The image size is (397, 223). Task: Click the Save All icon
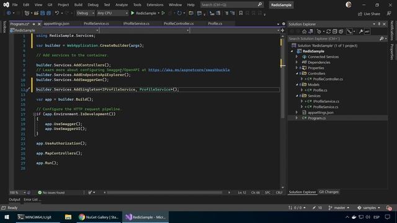pyautogui.click(x=48, y=13)
